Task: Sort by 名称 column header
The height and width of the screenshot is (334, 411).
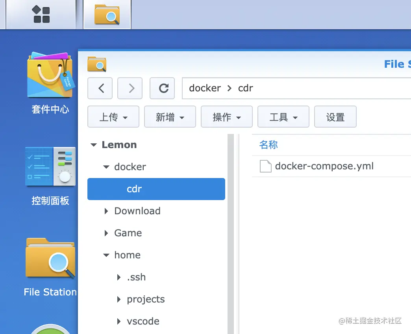Action: tap(268, 145)
